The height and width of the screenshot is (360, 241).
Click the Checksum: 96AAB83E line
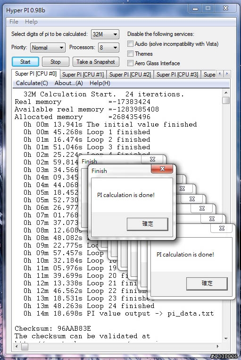[x=53, y=328]
